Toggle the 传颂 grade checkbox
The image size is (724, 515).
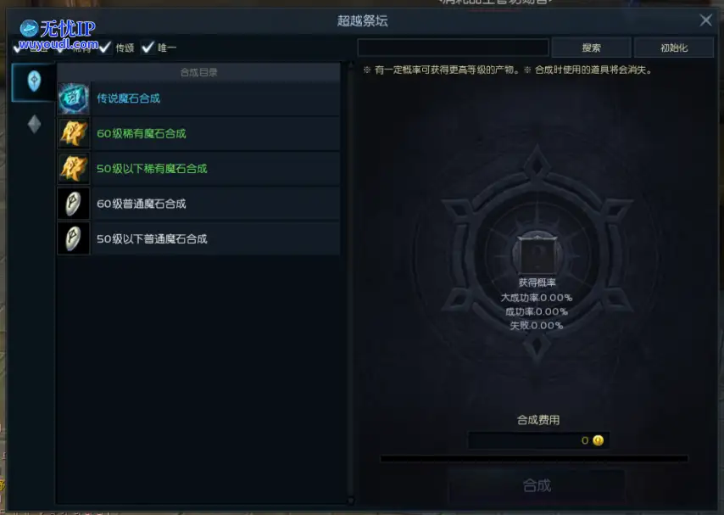click(105, 48)
